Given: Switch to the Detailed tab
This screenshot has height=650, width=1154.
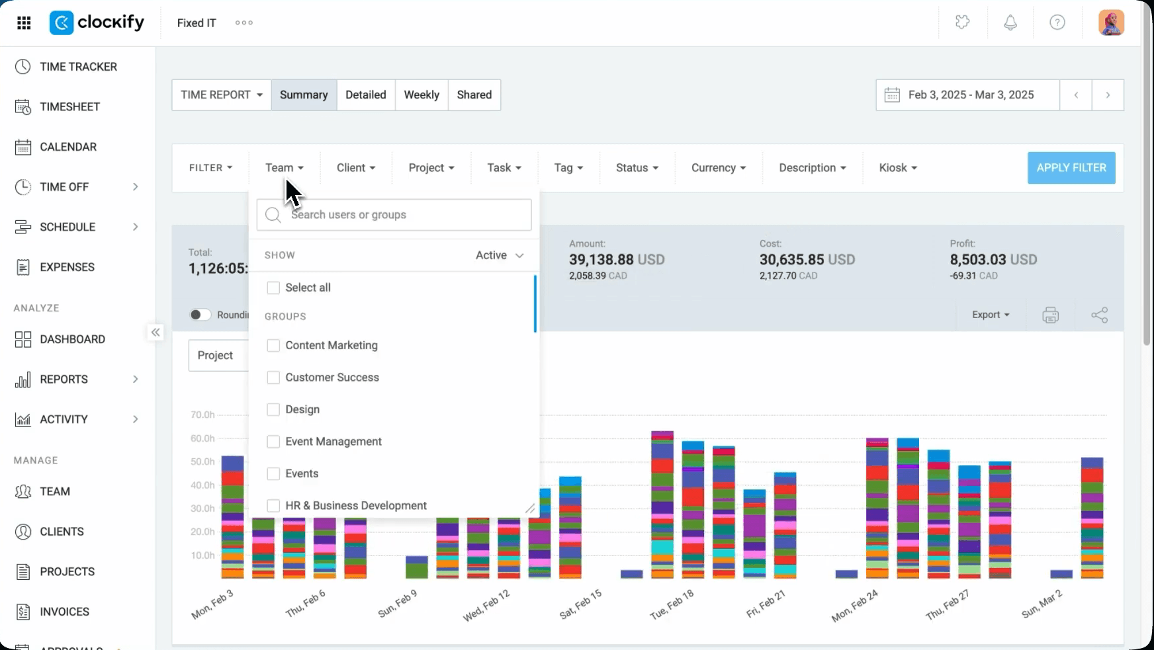Looking at the screenshot, I should [366, 95].
